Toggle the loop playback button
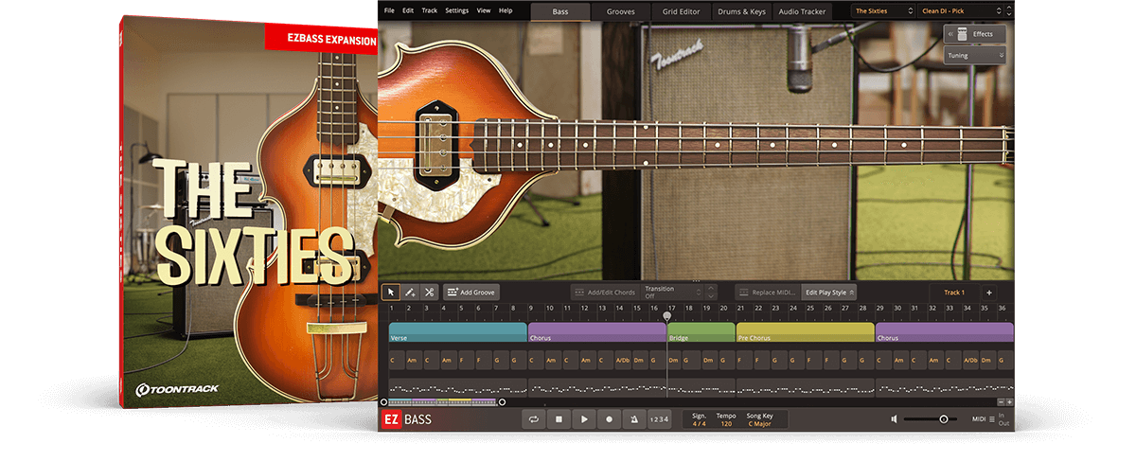 [x=535, y=419]
